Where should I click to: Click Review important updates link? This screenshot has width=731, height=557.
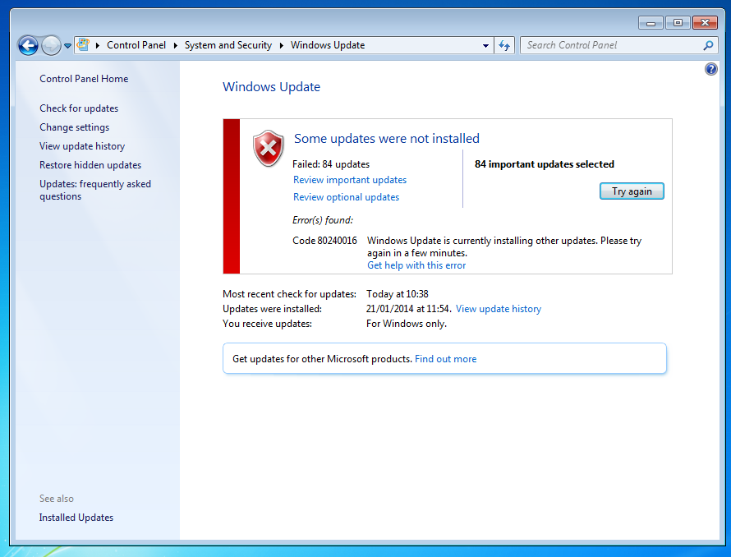(350, 180)
